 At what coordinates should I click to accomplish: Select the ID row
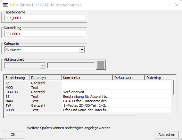[87, 83]
